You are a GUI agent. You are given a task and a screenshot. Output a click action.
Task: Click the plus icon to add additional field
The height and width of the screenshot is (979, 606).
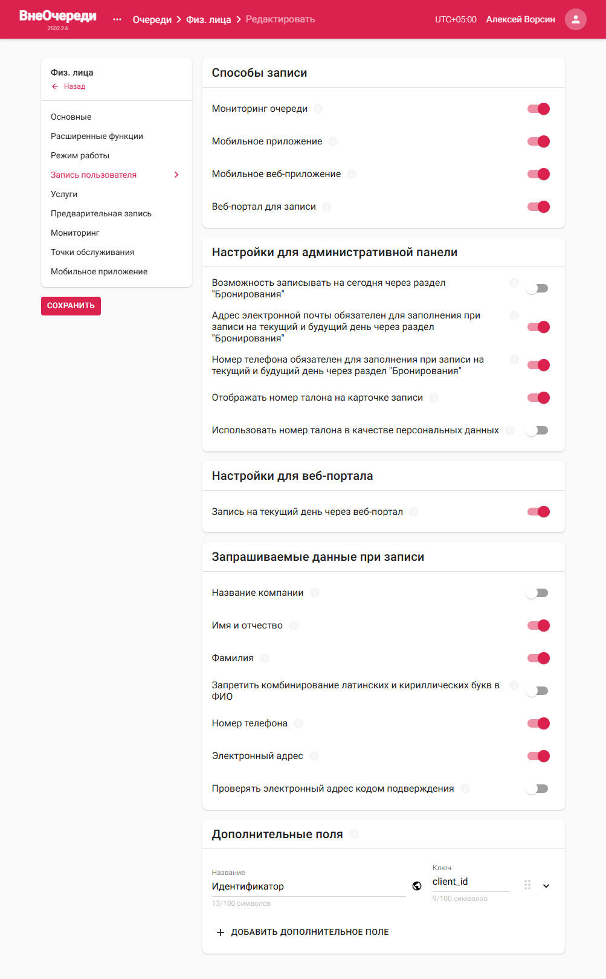[x=221, y=932]
